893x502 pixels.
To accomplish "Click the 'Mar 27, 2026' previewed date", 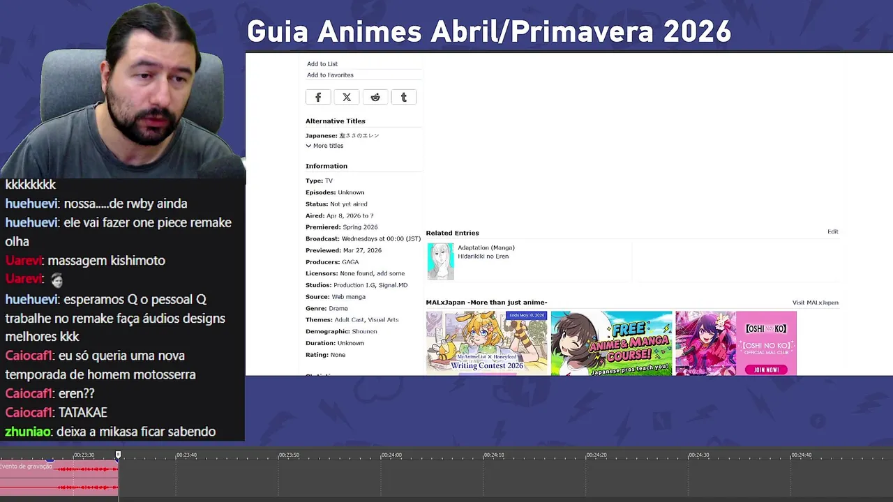I will click(x=362, y=250).
